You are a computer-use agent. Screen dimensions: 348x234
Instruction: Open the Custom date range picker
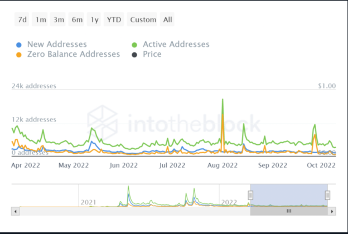143,19
